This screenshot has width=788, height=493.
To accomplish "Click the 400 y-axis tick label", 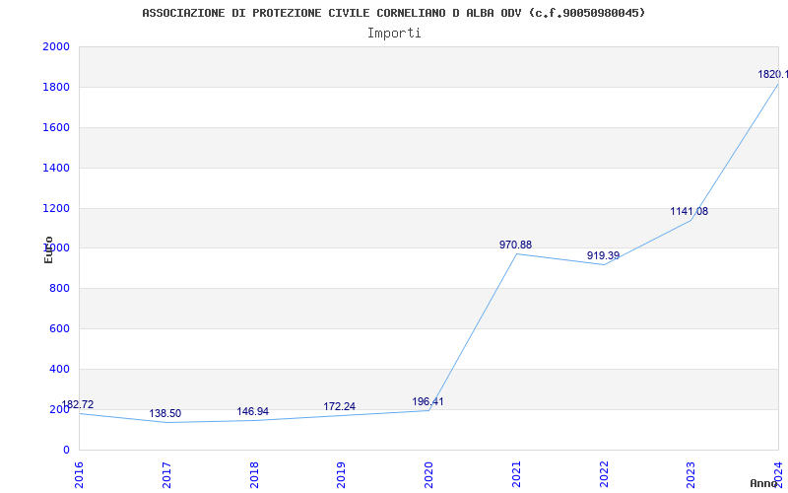I will click(x=60, y=369).
